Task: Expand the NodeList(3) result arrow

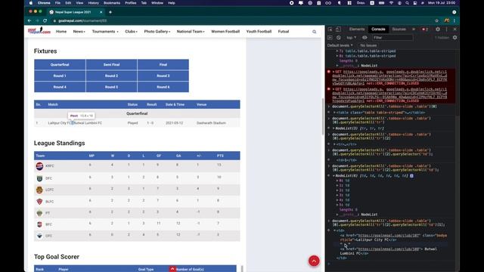Action: point(334,128)
